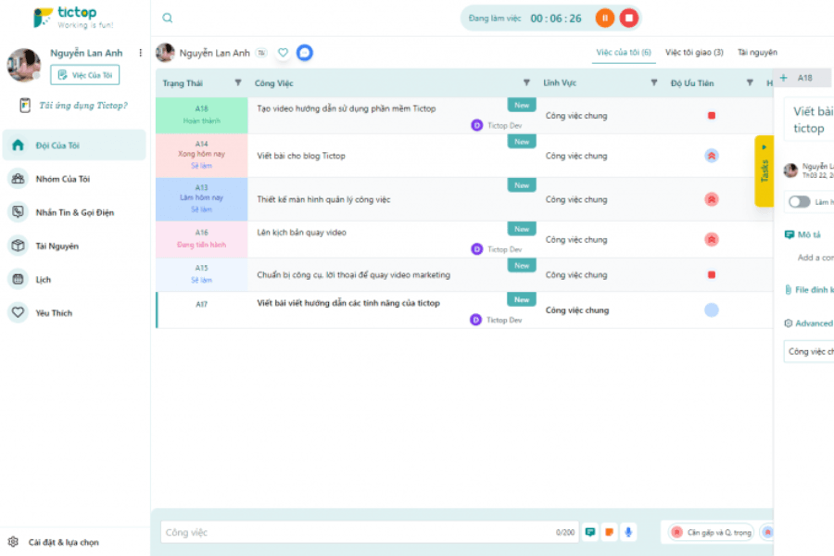Click the heart icon beside Nguyễn Lan Anh

tap(284, 53)
